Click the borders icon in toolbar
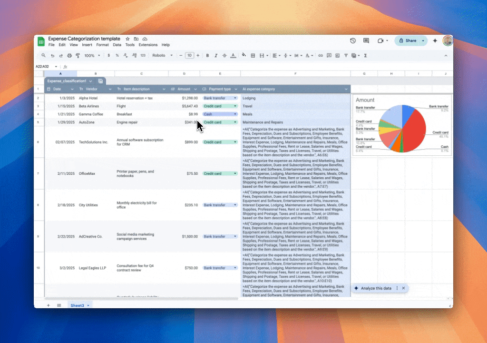The image size is (487, 343). point(253,56)
